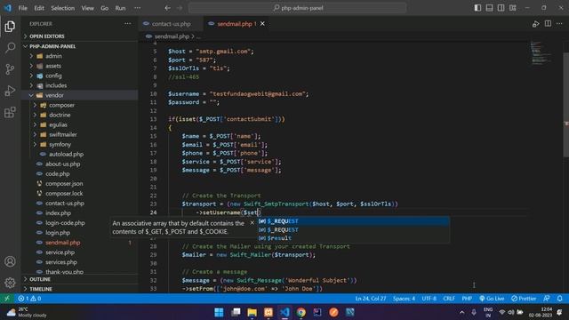Viewport: 569px width, 320px height.
Task: Open Google Chrome from the taskbar
Action: (301, 312)
